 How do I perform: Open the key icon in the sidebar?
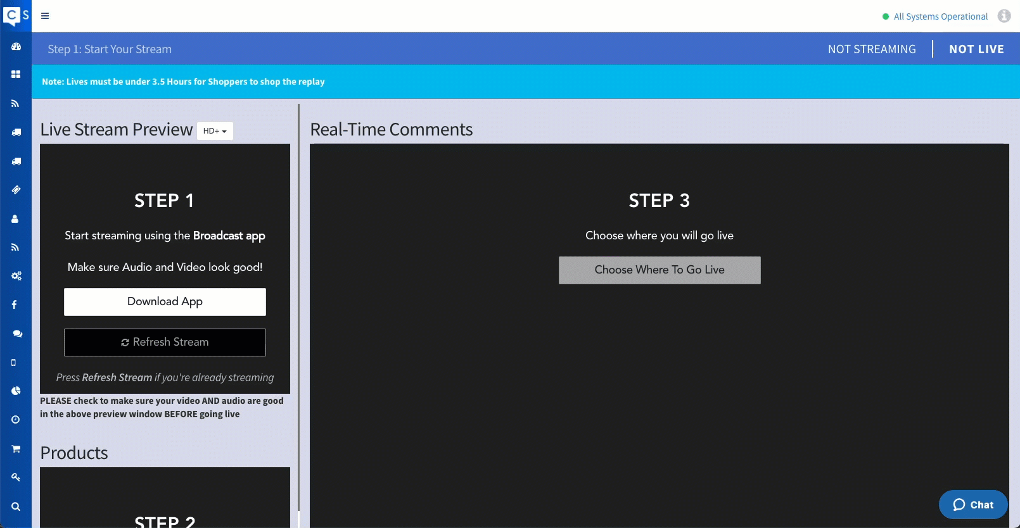click(16, 477)
